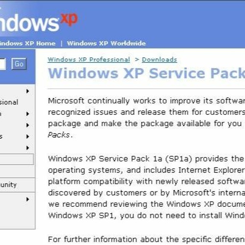
Task: Expand the sidebar arrow directly below 'sional'
Action: (x=28, y=114)
